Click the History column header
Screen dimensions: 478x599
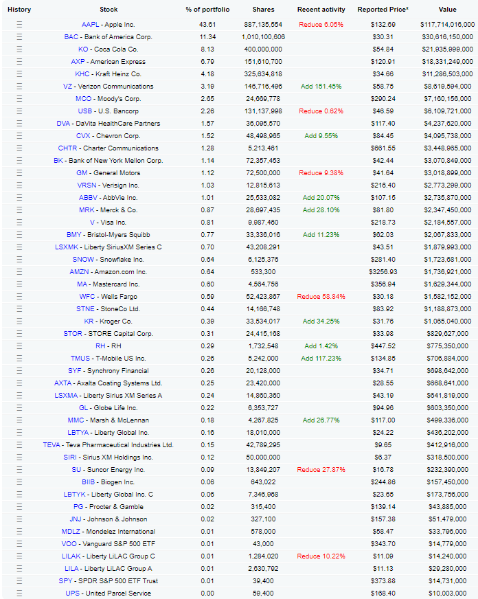(19, 10)
